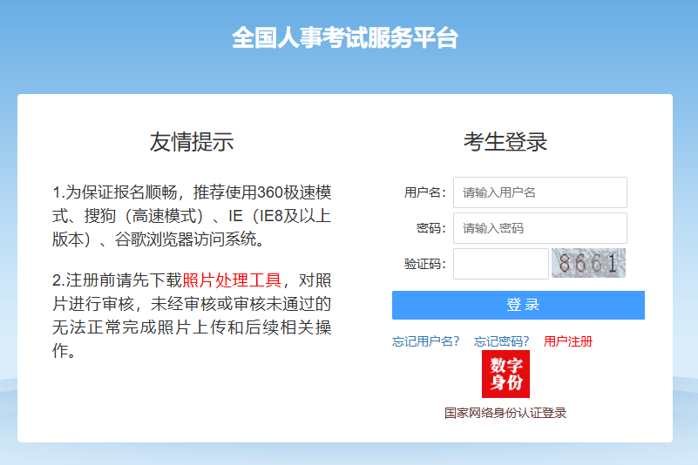The height and width of the screenshot is (465, 698).
Task: Open the 忘记用户名？ link
Action: click(x=426, y=341)
